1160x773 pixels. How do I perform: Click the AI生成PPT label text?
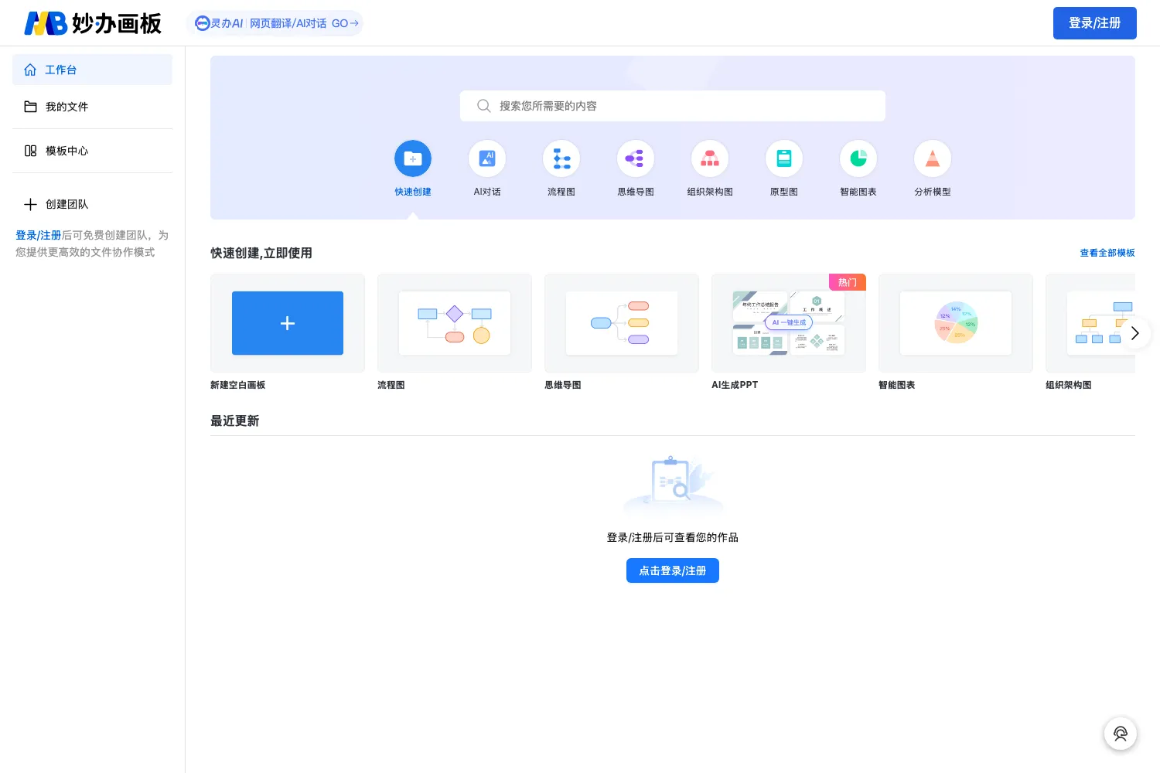(x=735, y=385)
